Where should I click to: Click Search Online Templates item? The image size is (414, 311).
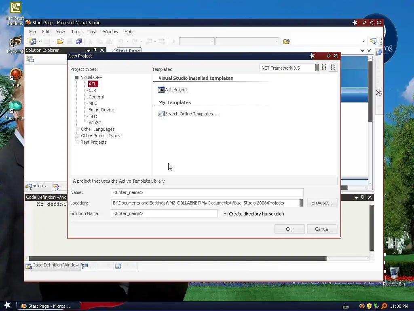pyautogui.click(x=188, y=114)
